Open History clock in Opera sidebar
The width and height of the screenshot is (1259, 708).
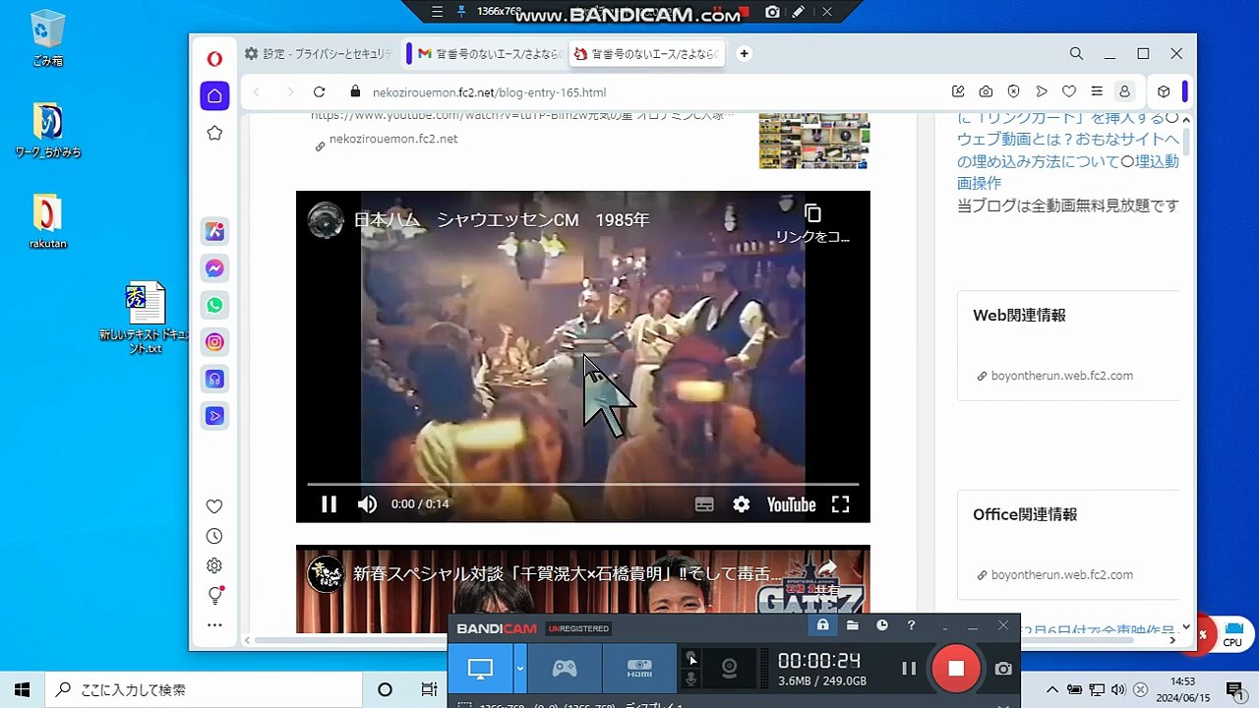click(214, 536)
